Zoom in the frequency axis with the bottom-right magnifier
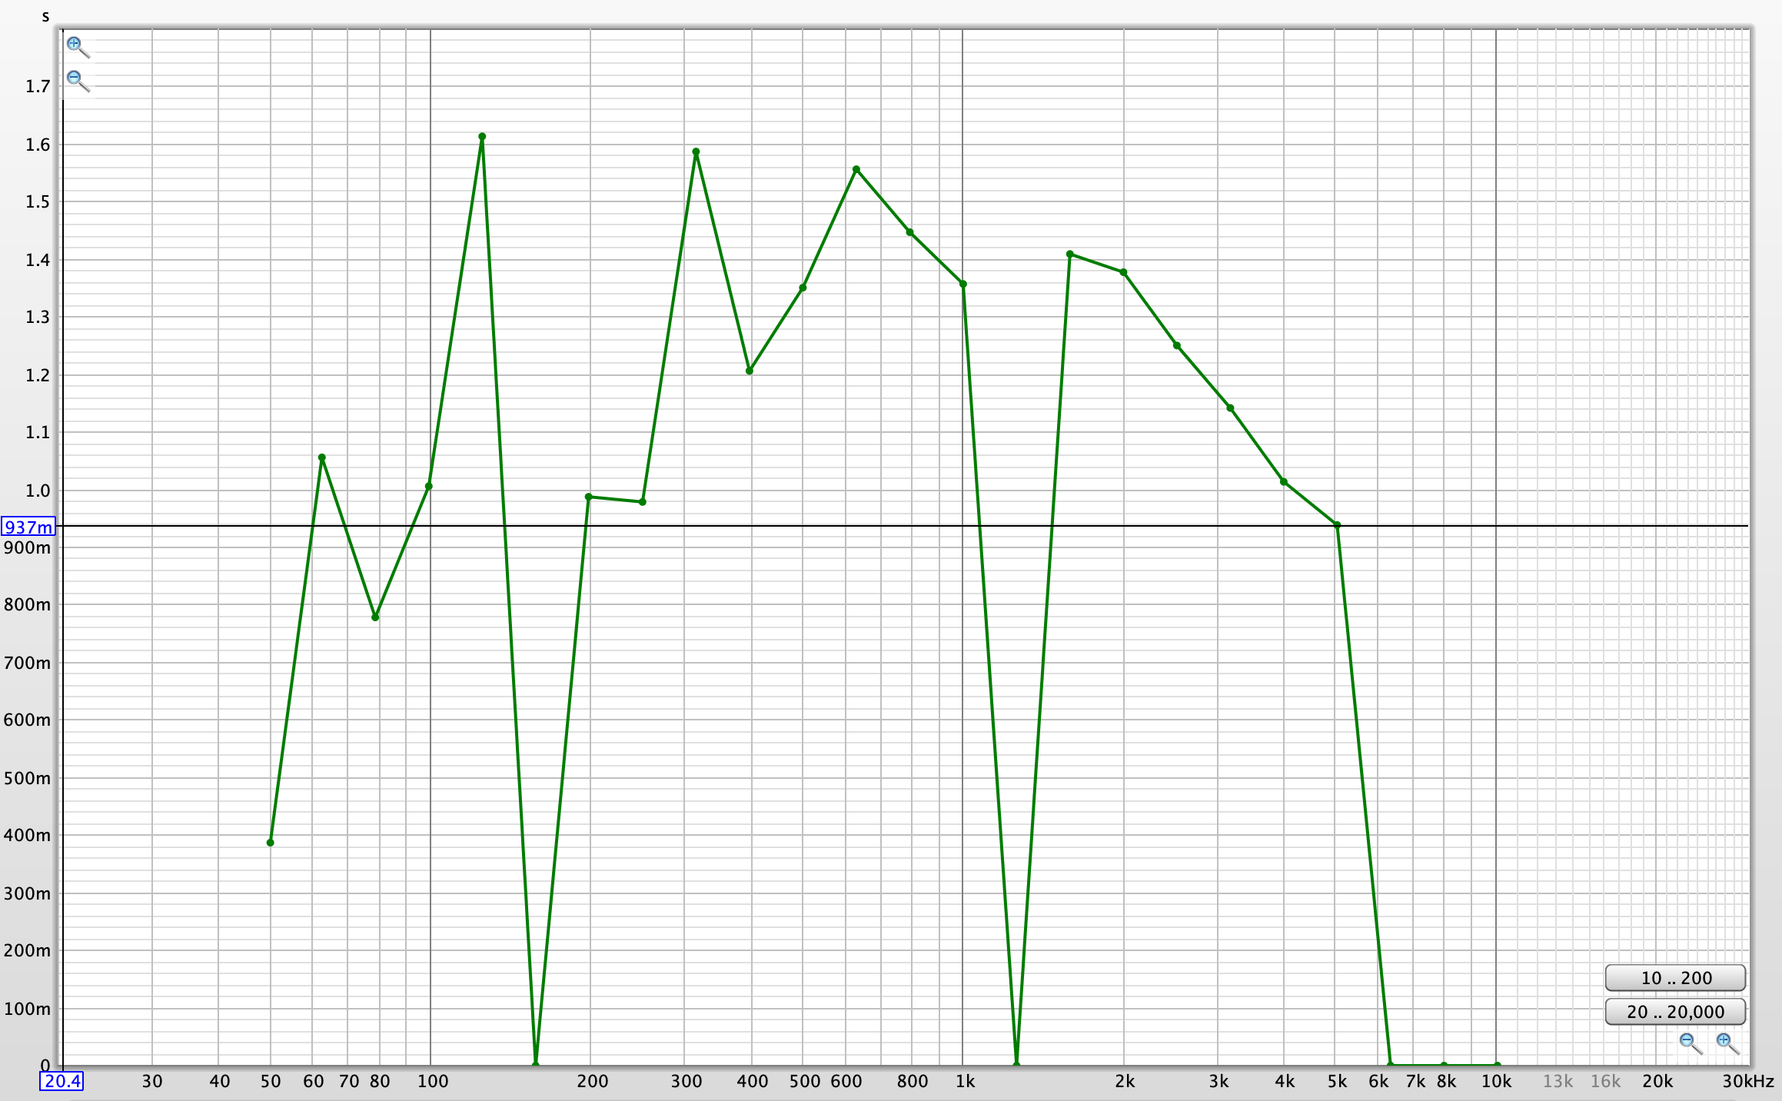Image resolution: width=1782 pixels, height=1101 pixels. [1726, 1043]
